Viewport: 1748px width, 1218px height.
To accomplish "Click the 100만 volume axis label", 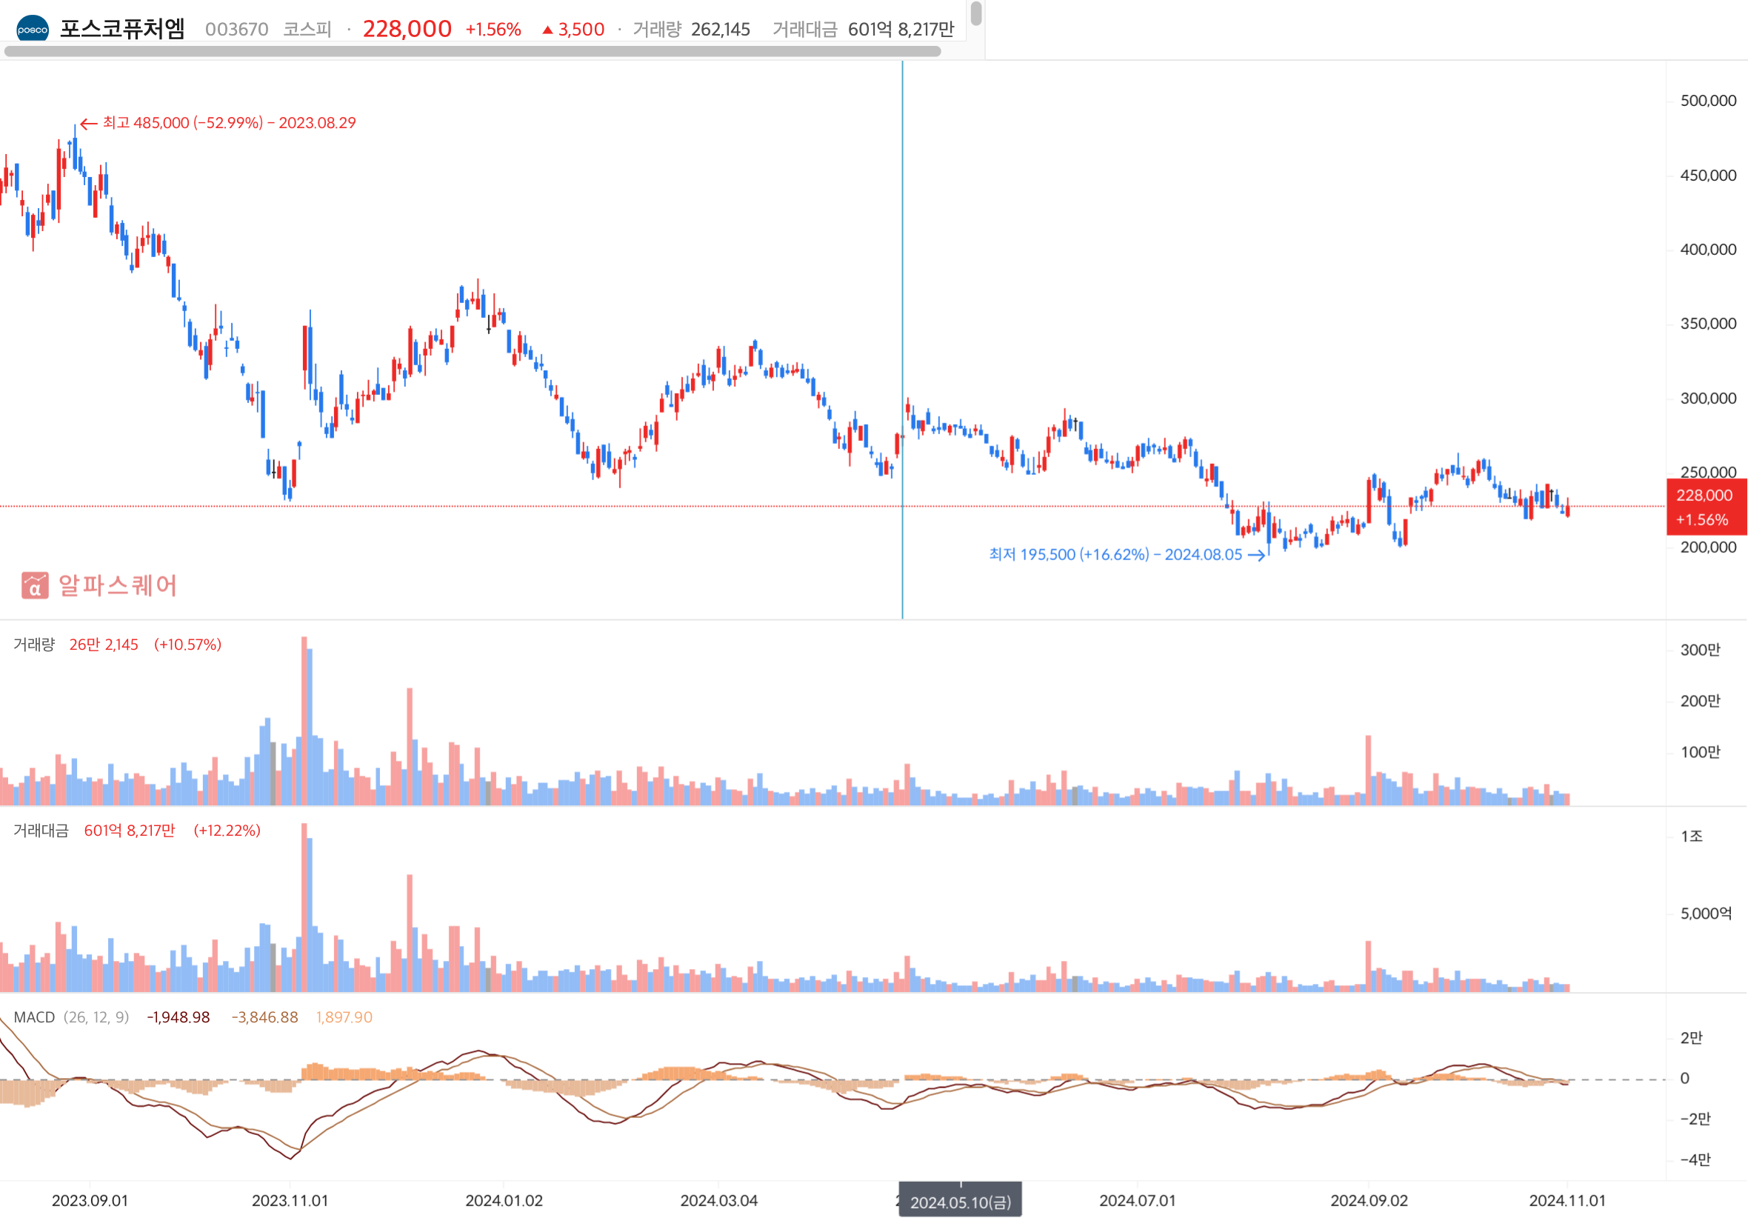I will [x=1700, y=753].
